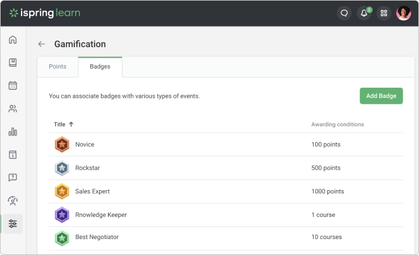Click the 1 course condition
419x255 pixels.
tap(323, 215)
